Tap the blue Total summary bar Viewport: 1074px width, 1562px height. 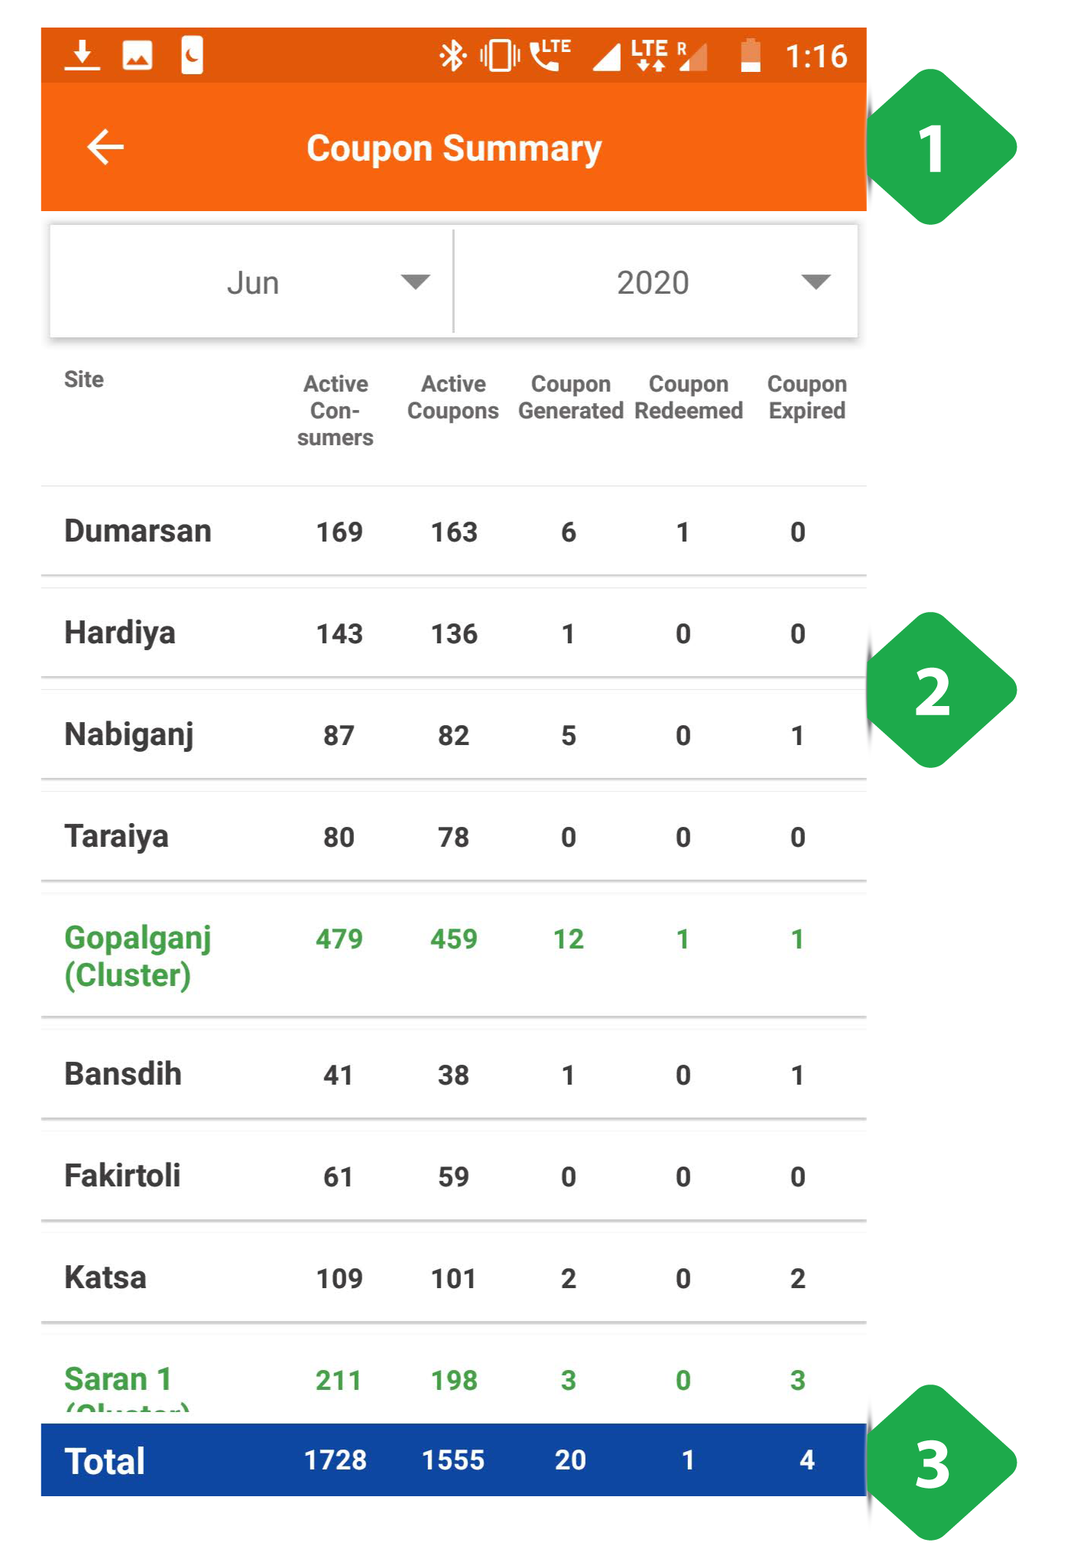tap(453, 1459)
